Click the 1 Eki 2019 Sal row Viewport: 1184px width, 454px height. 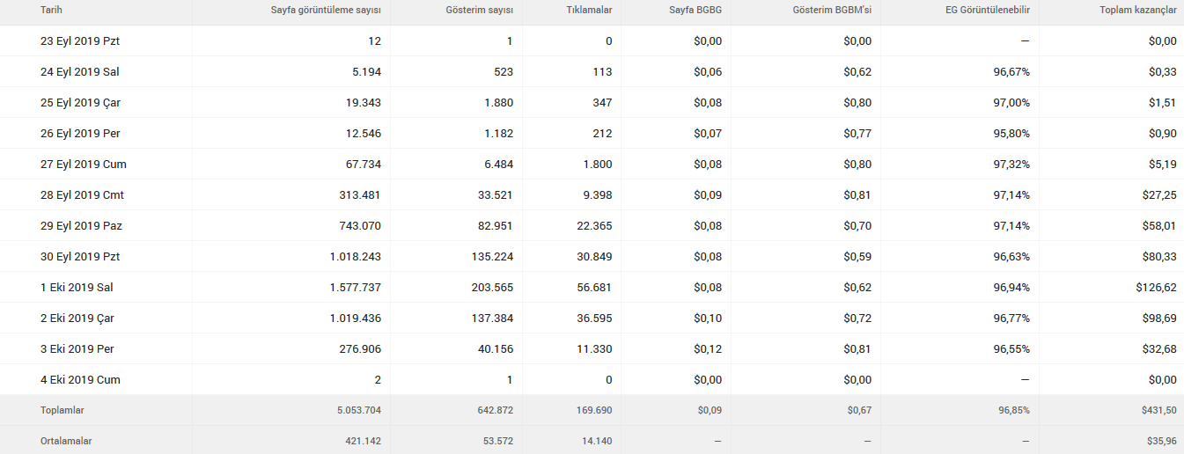click(592, 287)
